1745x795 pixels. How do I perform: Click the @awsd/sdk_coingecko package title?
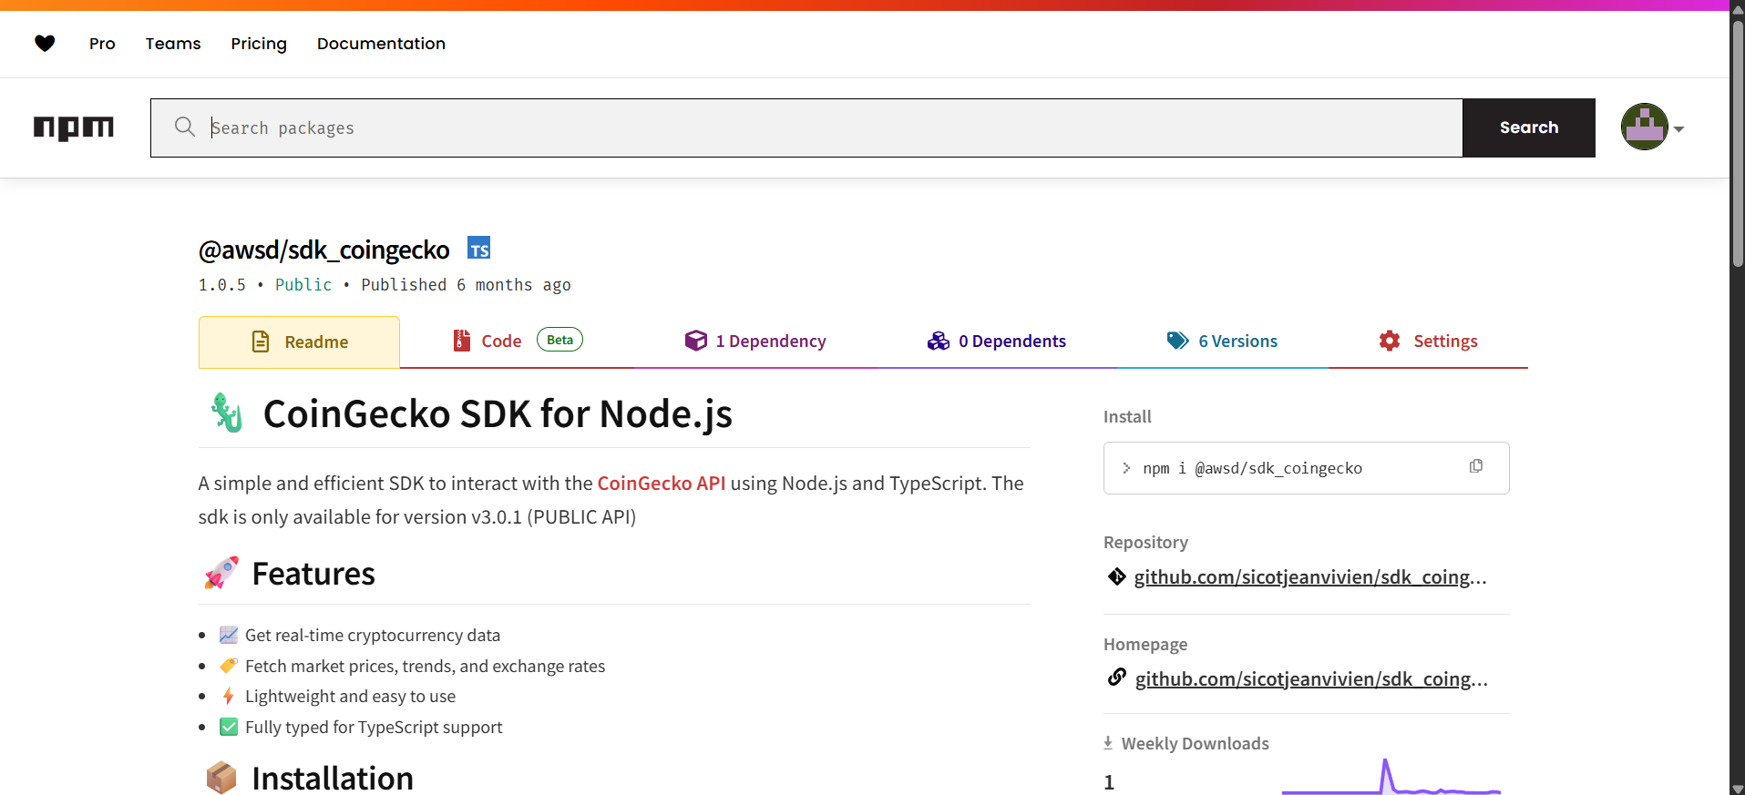(323, 250)
